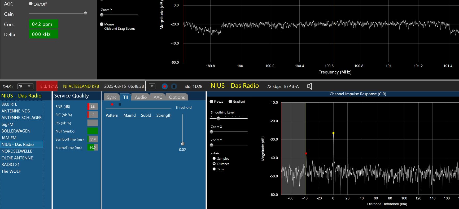Open the Options tab
Viewport: 459px width, 209px height.
(177, 97)
